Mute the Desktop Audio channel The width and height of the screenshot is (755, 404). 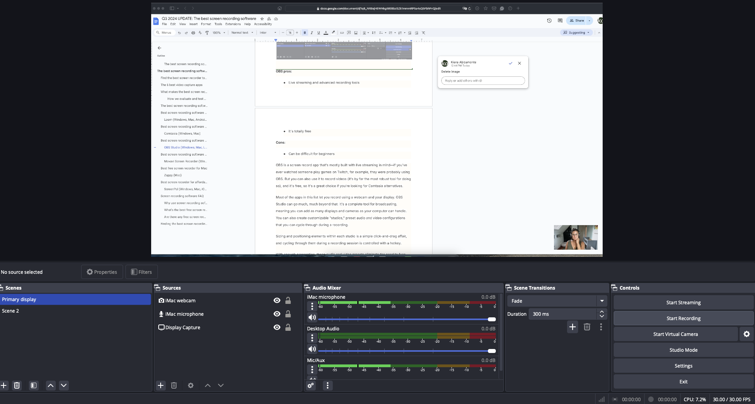pos(312,349)
